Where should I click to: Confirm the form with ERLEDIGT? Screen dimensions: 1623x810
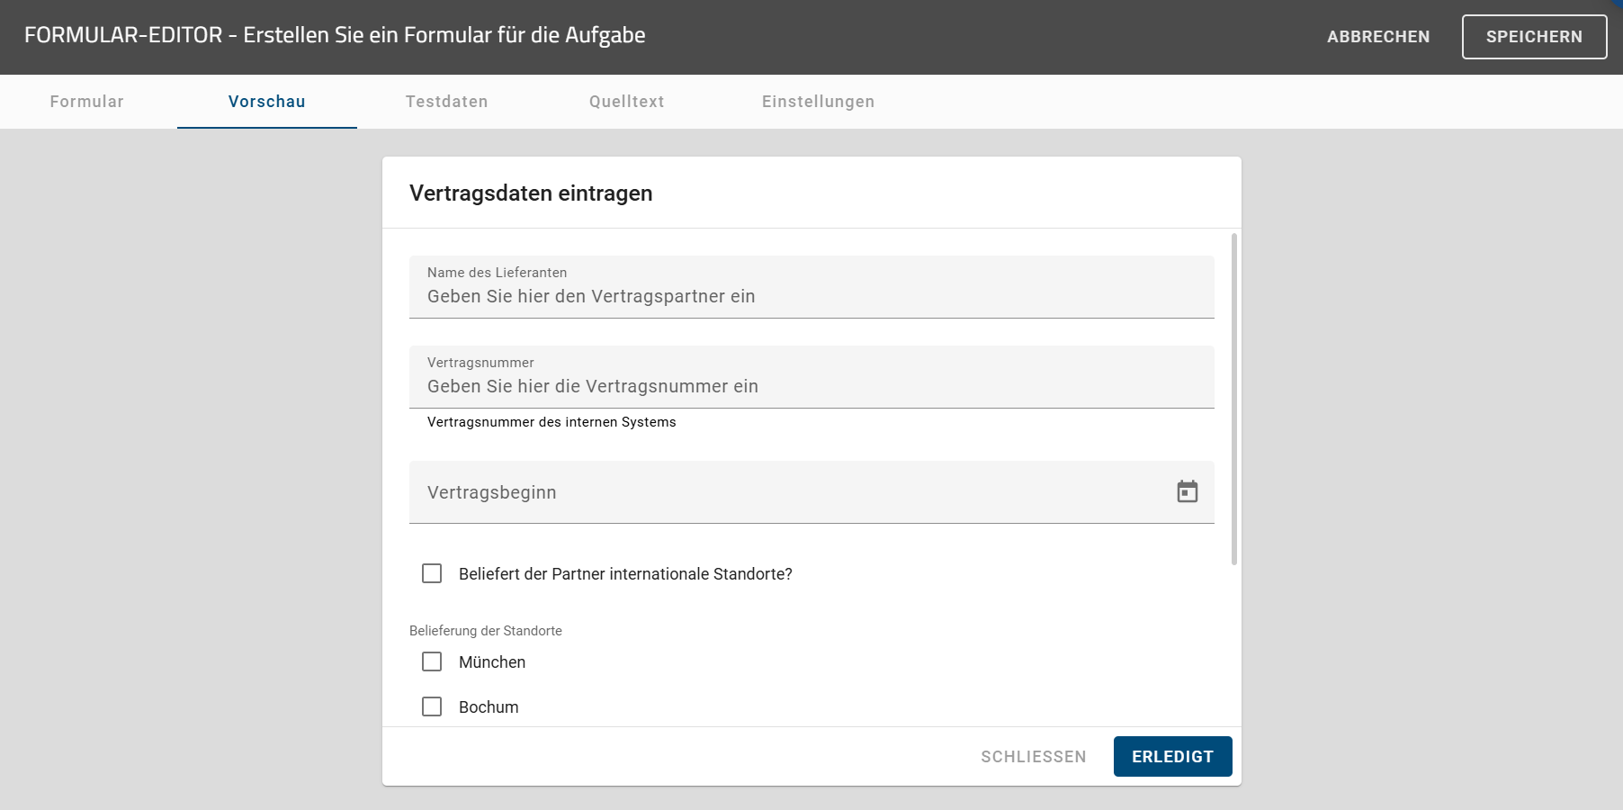(x=1172, y=756)
